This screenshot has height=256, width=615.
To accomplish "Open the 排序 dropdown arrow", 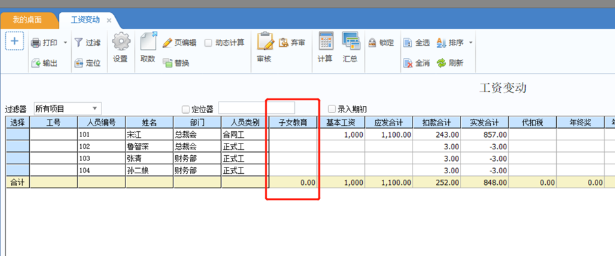I will point(471,42).
